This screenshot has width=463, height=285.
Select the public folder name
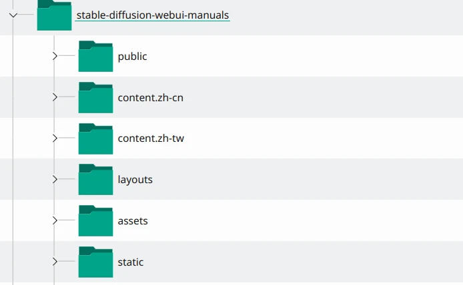[x=132, y=57]
